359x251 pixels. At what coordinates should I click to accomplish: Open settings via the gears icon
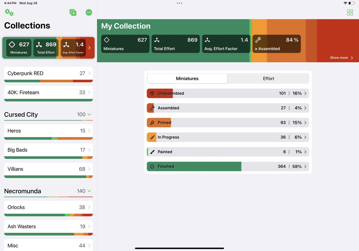(9, 12)
